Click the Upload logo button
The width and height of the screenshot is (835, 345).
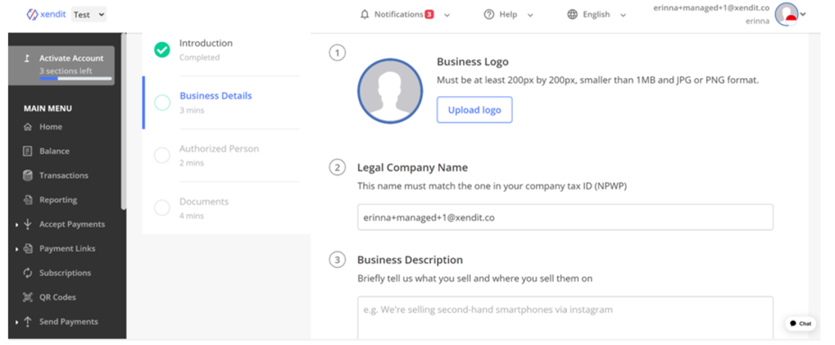pyautogui.click(x=475, y=109)
